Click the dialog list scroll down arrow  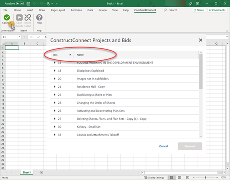pos(201,136)
